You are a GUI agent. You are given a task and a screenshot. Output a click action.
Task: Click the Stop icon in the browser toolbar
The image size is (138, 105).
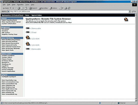click(x=19, y=8)
